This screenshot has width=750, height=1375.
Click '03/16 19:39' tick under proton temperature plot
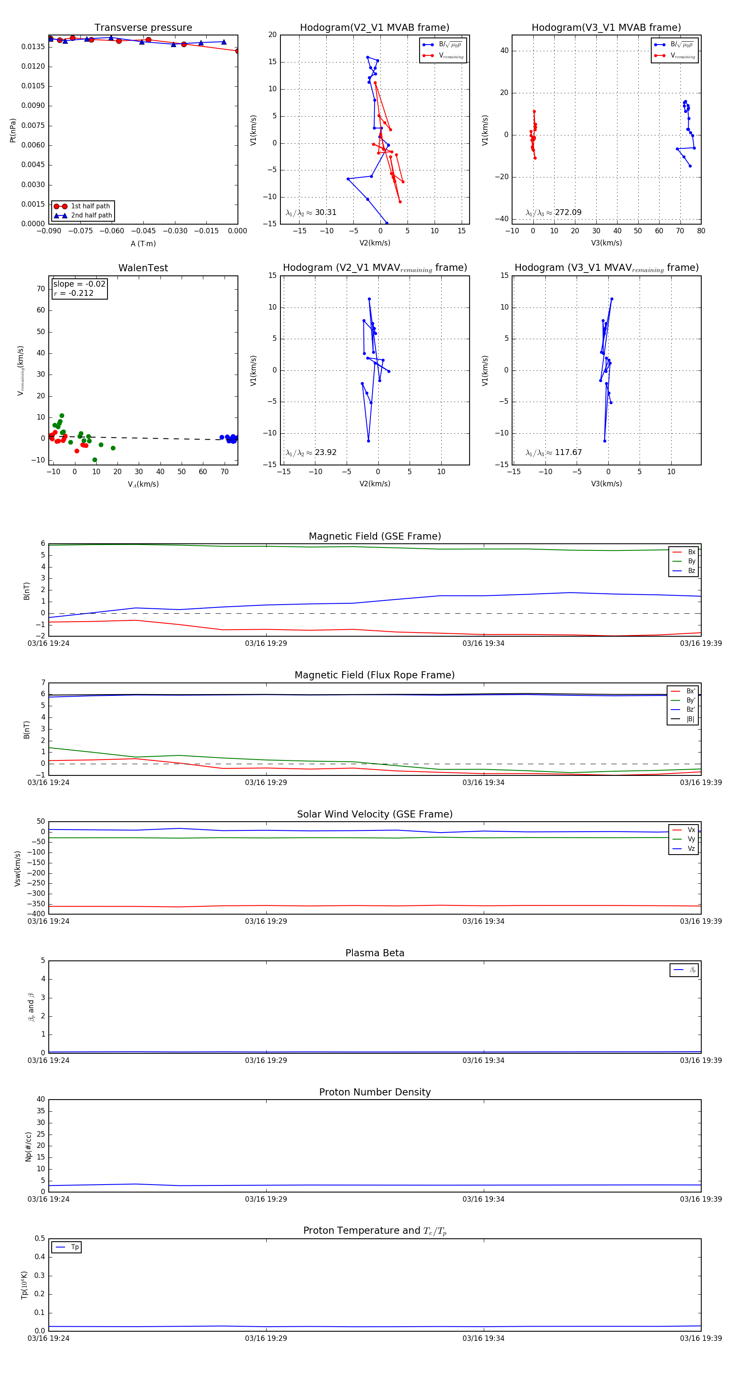coord(700,1338)
